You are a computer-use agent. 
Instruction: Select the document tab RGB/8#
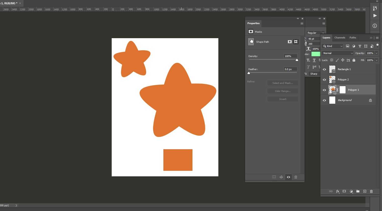click(10, 3)
